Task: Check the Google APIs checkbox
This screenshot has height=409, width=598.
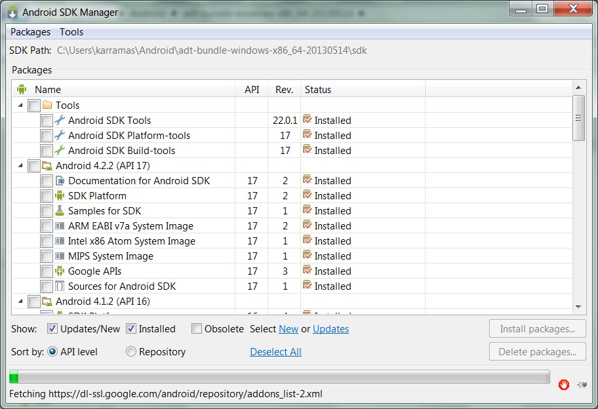Action: click(46, 271)
